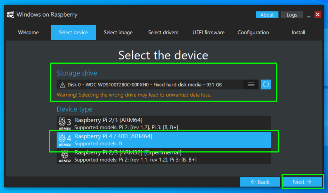Return to the Welcome tab
The image size is (328, 193).
click(x=28, y=32)
